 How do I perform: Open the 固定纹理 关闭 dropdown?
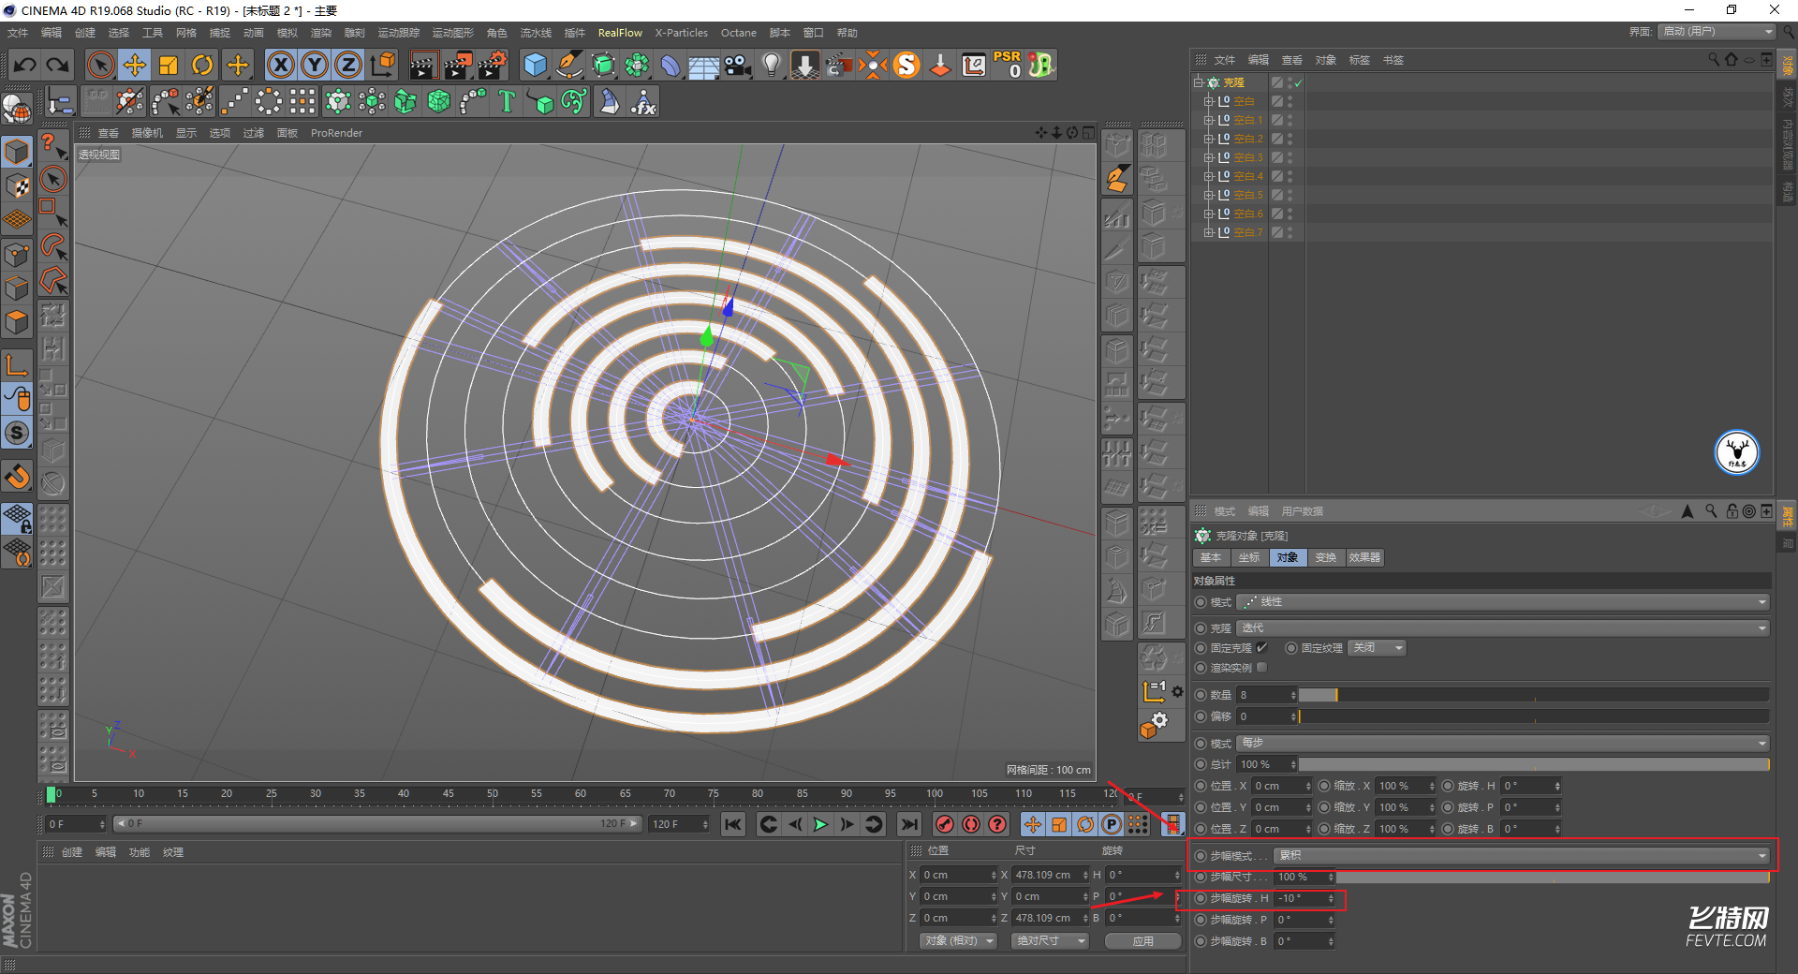1377,648
